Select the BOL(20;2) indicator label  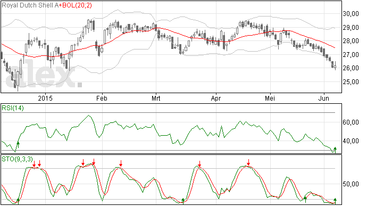tap(77, 5)
